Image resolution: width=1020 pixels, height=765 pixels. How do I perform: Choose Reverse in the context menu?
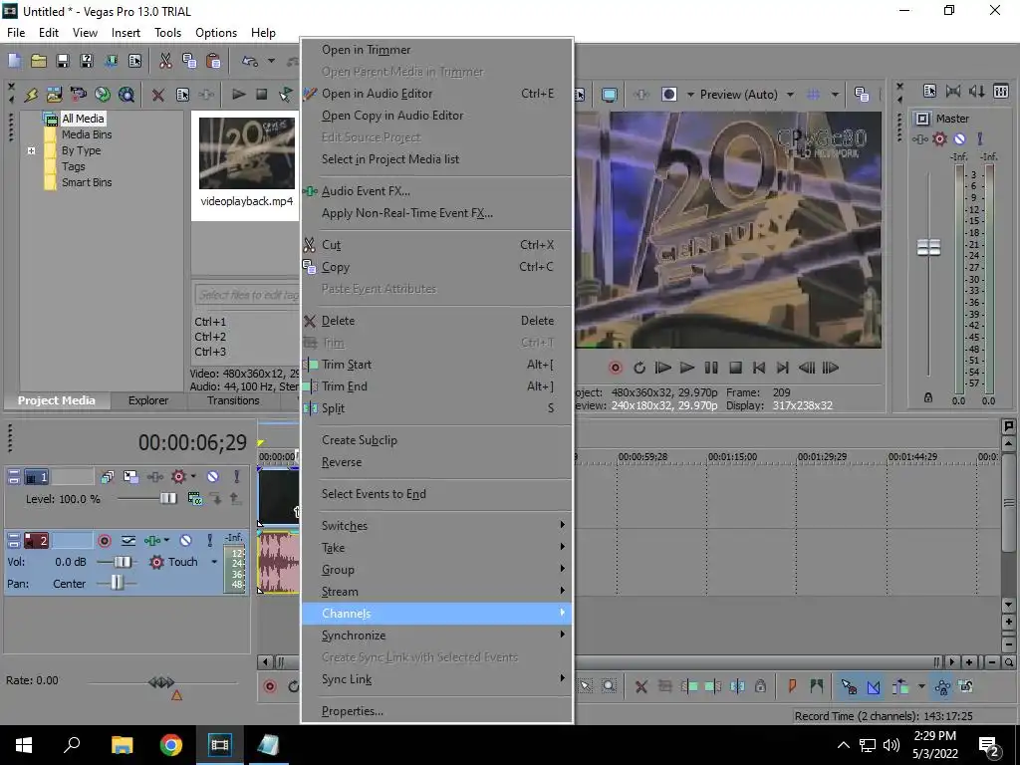(436, 462)
